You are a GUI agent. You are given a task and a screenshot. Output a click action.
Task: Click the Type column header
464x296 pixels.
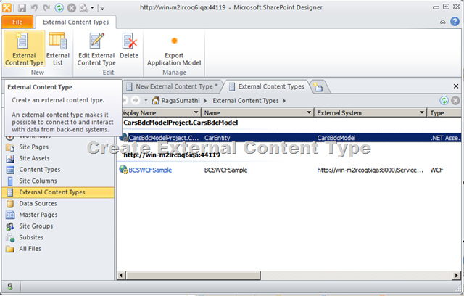(x=444, y=112)
